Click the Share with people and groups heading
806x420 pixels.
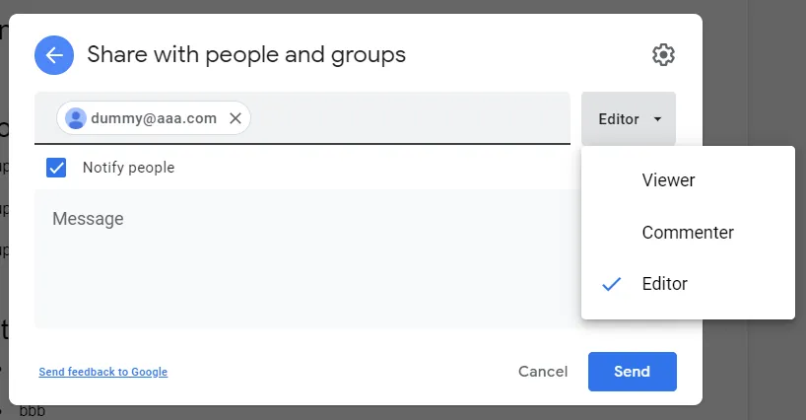tap(246, 54)
